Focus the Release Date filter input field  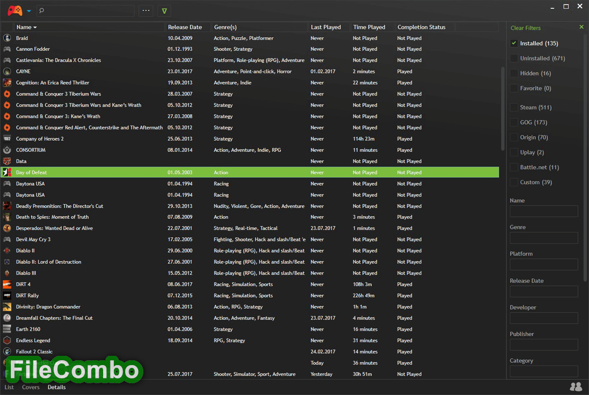click(x=544, y=291)
